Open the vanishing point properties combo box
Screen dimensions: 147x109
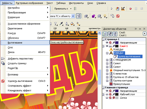pyautogui.click(x=73, y=16)
